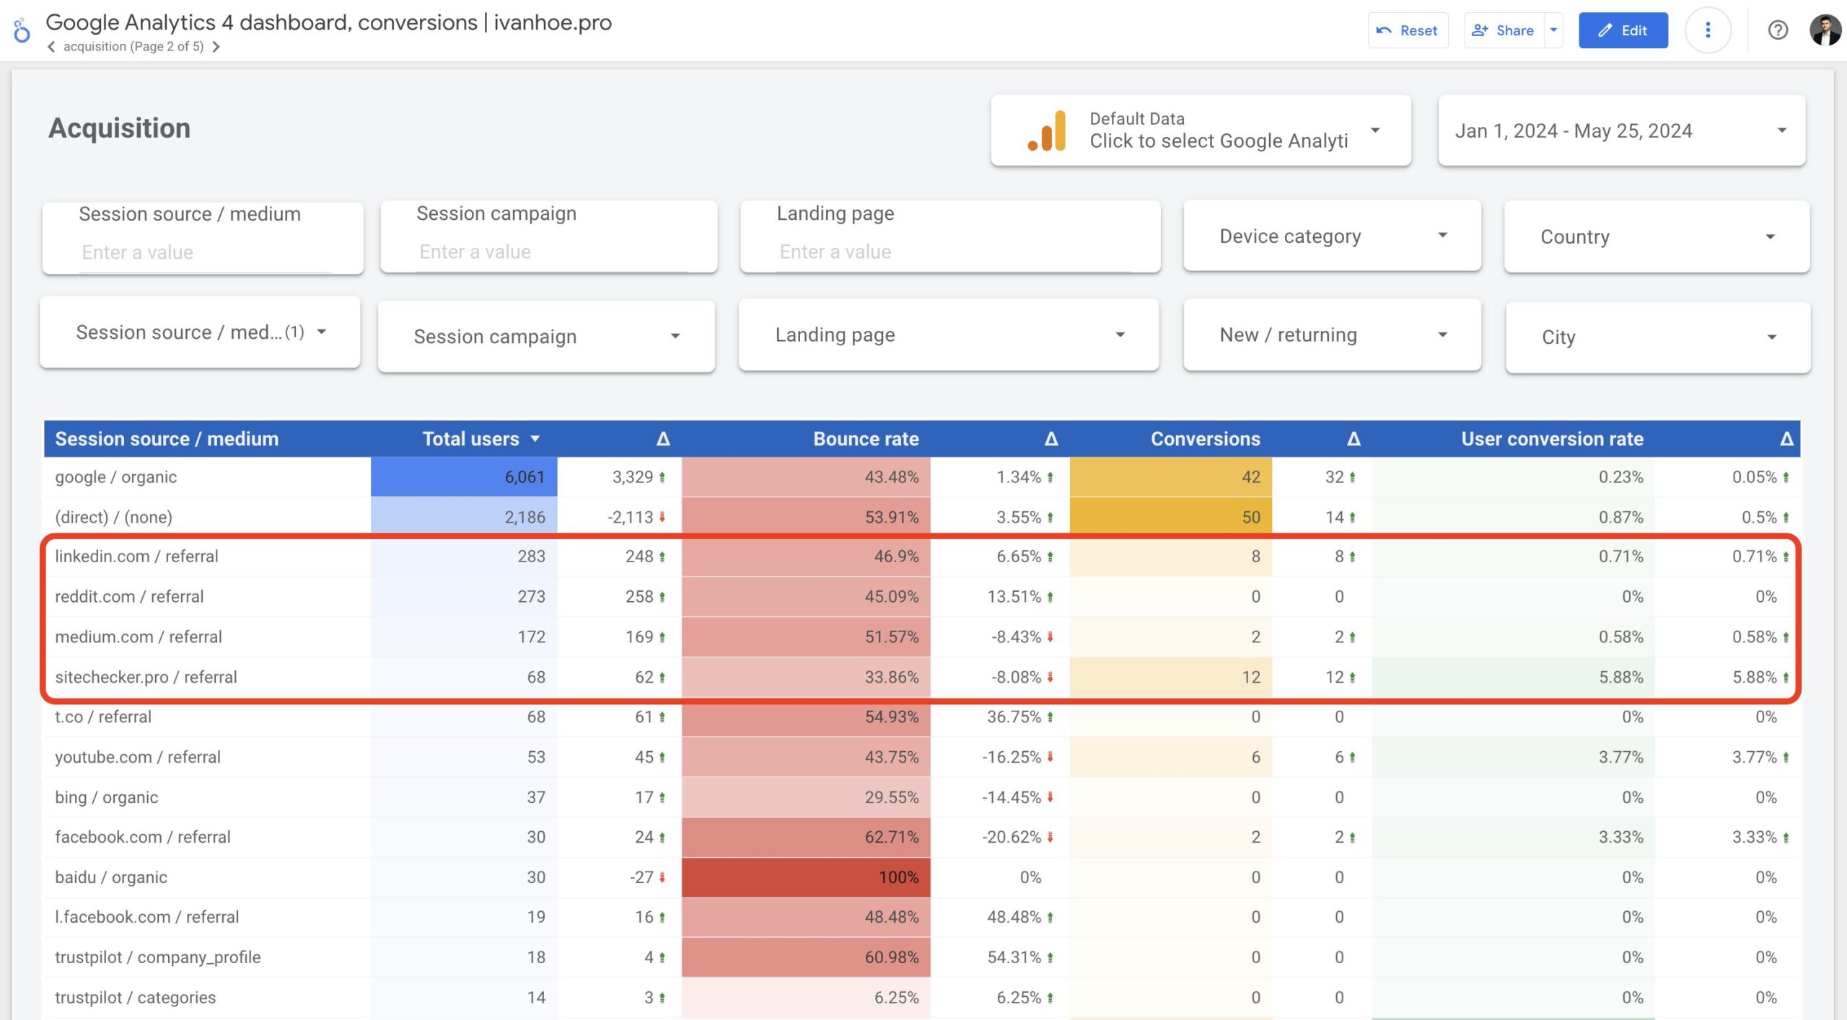Open the Country dropdown filter
Screen dimensions: 1847x1020
coord(1657,236)
